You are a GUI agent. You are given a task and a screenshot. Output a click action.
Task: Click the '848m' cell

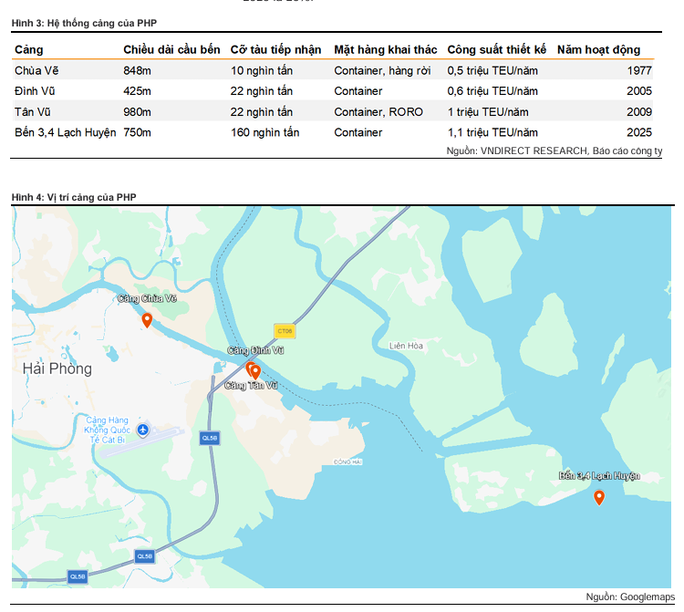tap(137, 70)
